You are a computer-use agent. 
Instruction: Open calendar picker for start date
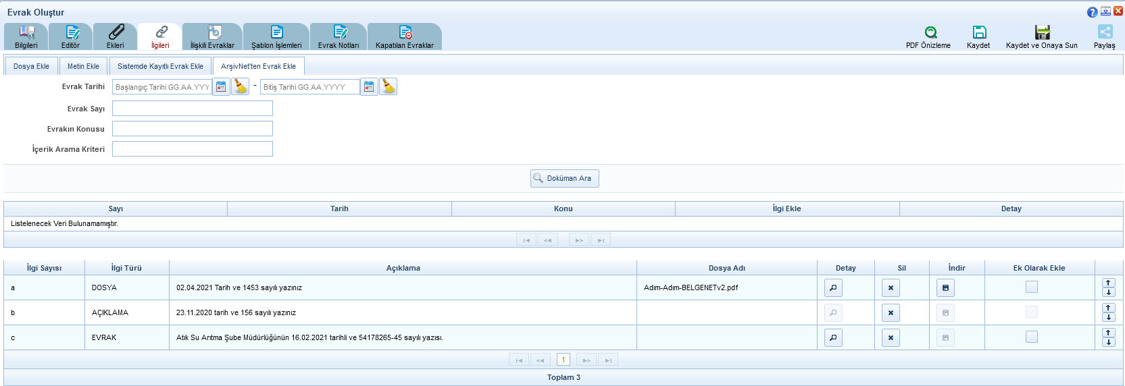(221, 86)
